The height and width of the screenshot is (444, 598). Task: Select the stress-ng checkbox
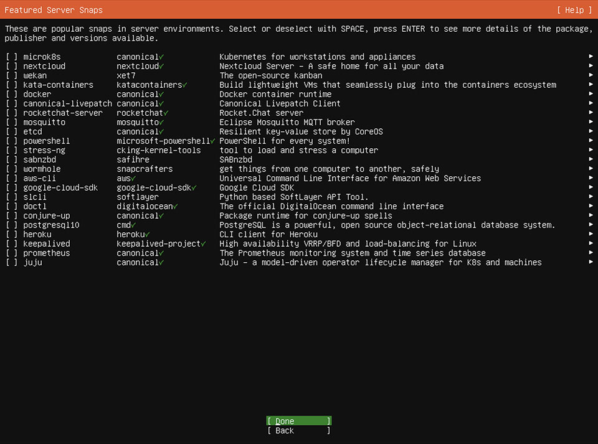pos(11,150)
